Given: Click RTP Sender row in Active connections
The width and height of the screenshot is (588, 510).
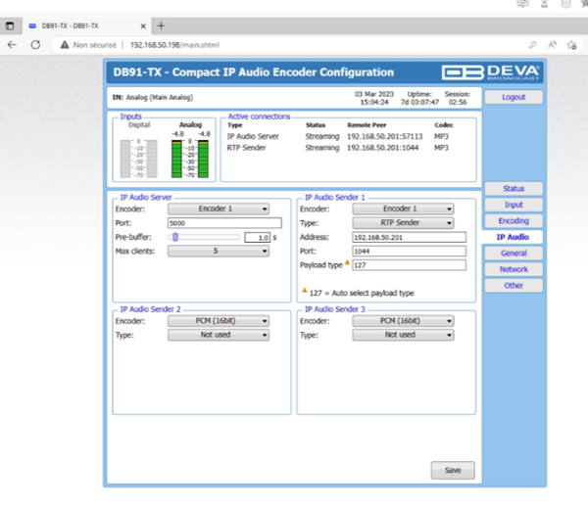Looking at the screenshot, I should (x=338, y=148).
